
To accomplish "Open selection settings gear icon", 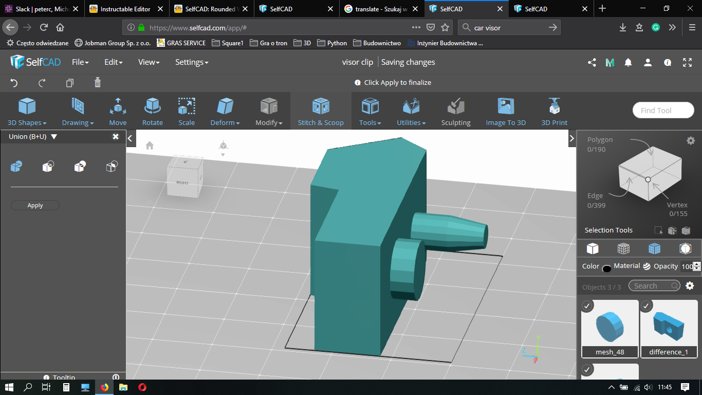I will coord(691,140).
